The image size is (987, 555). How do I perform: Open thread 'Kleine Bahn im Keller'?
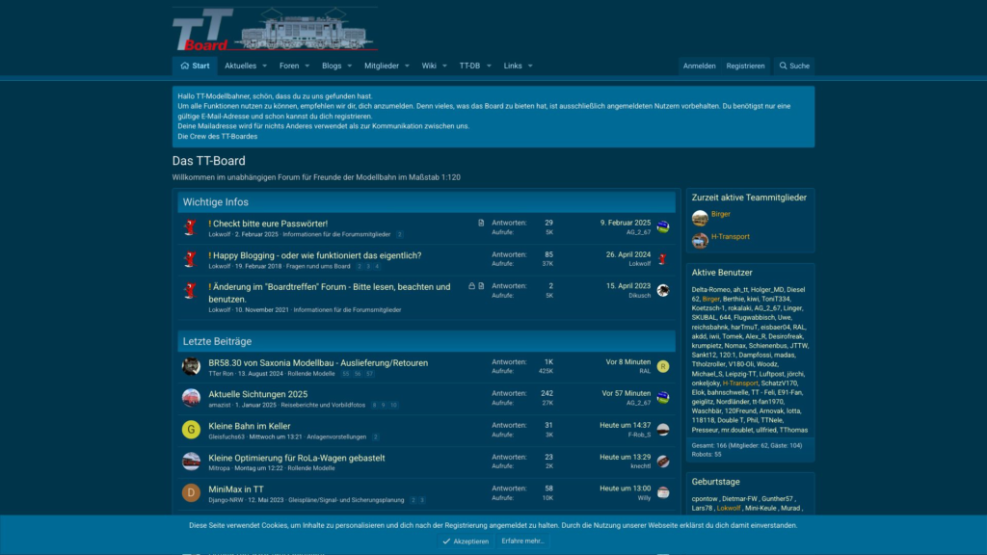250,427
